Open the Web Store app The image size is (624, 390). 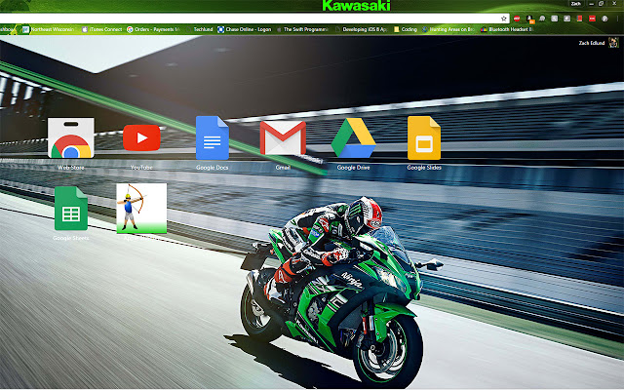coord(71,137)
